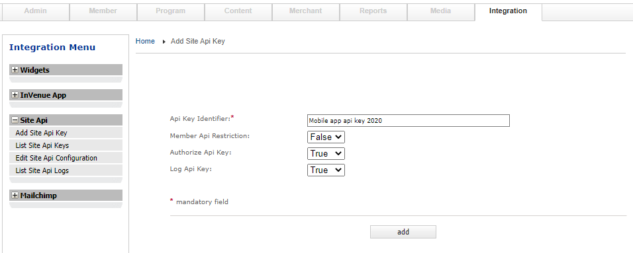This screenshot has height=253, width=633.
Task: Focus the Api Key Identifier field
Action: pyautogui.click(x=408, y=120)
